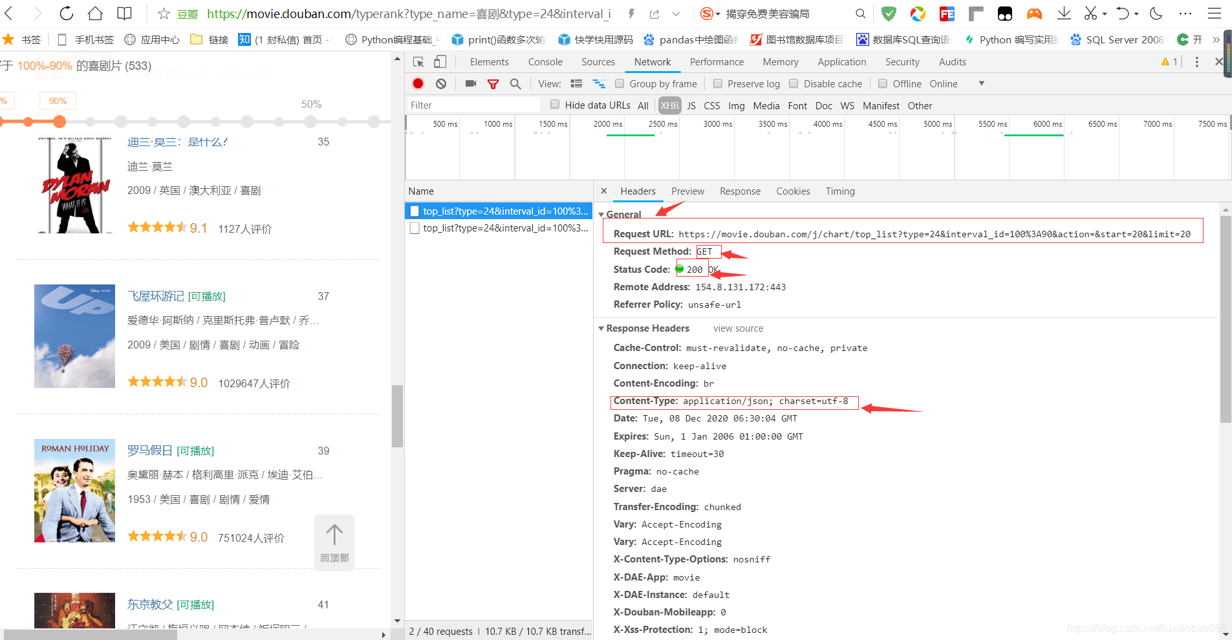Select the All filter type
Image resolution: width=1232 pixels, height=640 pixels.
tap(643, 105)
